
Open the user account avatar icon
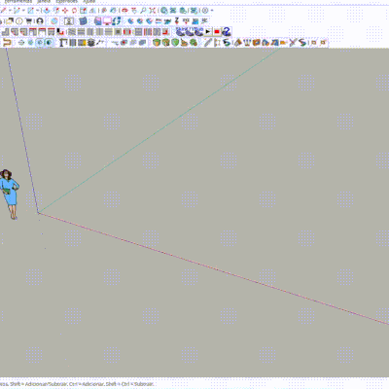[40, 21]
